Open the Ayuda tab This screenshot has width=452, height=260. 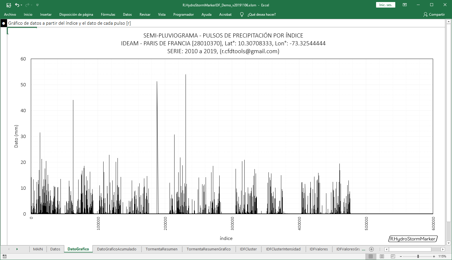[207, 15]
